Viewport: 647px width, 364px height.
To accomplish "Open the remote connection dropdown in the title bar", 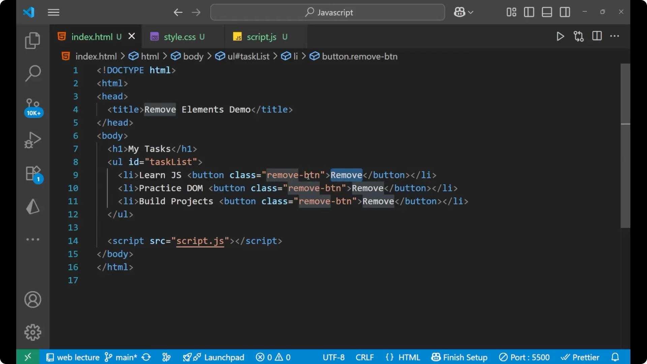I will pyautogui.click(x=463, y=12).
